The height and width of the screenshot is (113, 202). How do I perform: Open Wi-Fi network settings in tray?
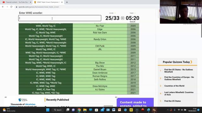179,110
